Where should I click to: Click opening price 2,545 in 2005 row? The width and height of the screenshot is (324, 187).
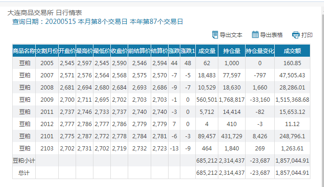coord(67,63)
